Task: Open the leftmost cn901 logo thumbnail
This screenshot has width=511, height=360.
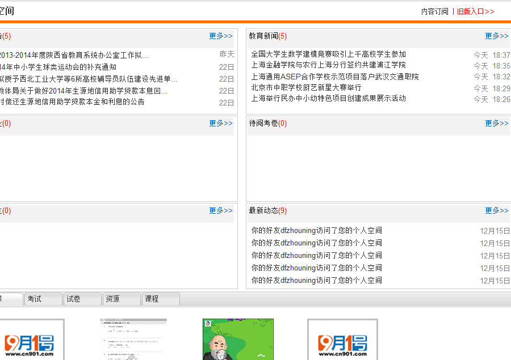Action: [x=30, y=340]
